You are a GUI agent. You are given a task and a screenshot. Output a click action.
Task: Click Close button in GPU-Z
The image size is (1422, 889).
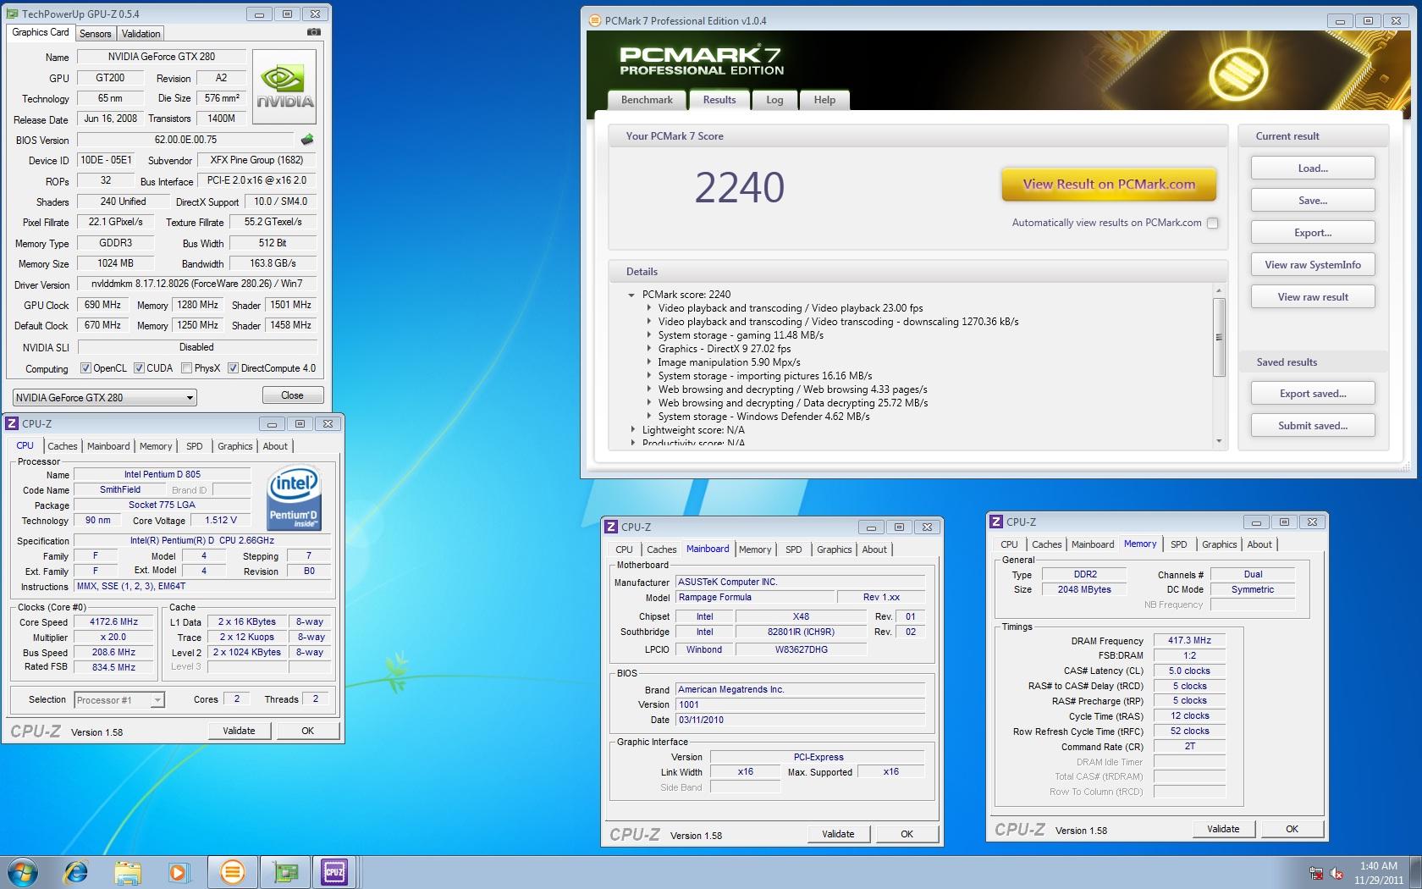[292, 395]
